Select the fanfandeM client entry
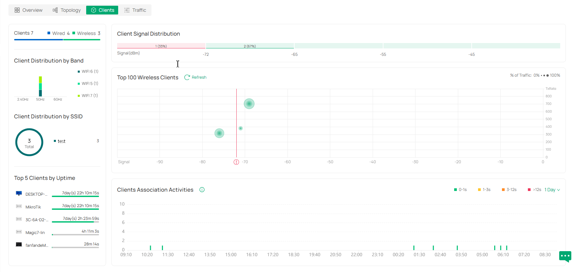Image resolution: width=574 pixels, height=272 pixels. pos(57,245)
